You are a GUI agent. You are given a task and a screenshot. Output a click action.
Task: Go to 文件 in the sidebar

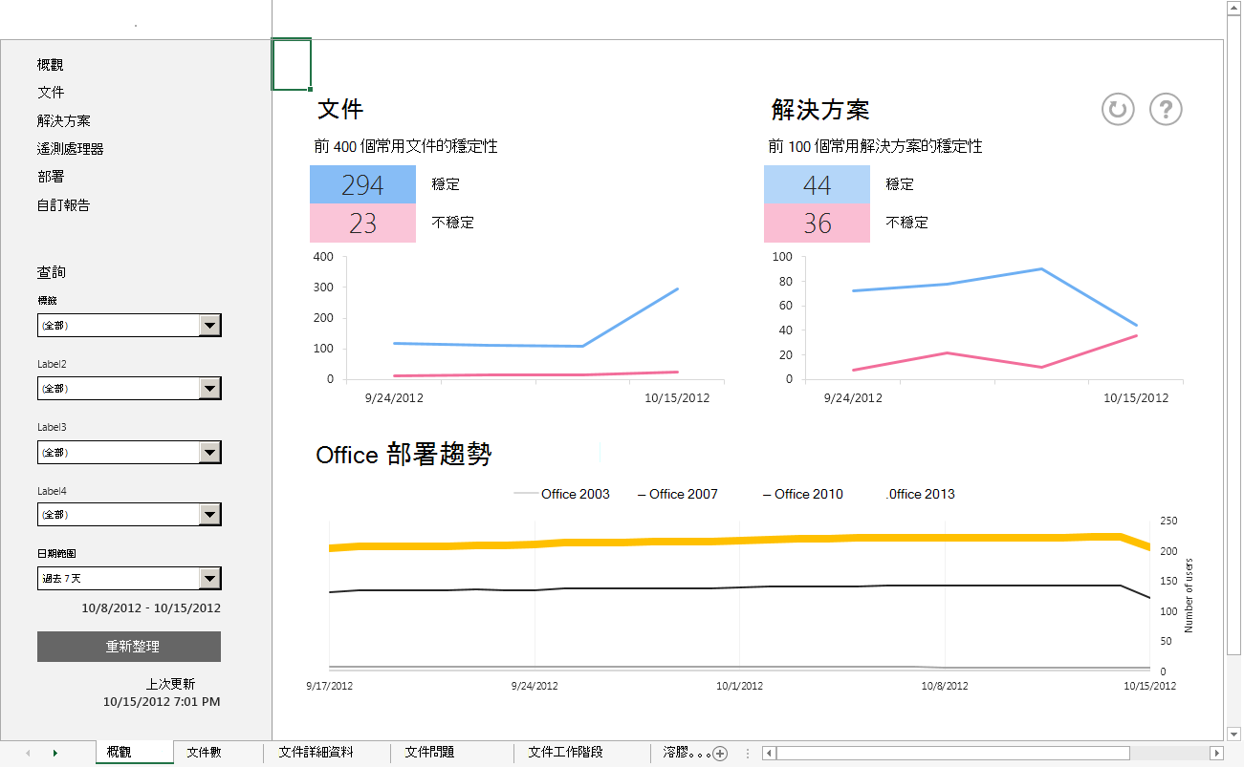[x=51, y=93]
